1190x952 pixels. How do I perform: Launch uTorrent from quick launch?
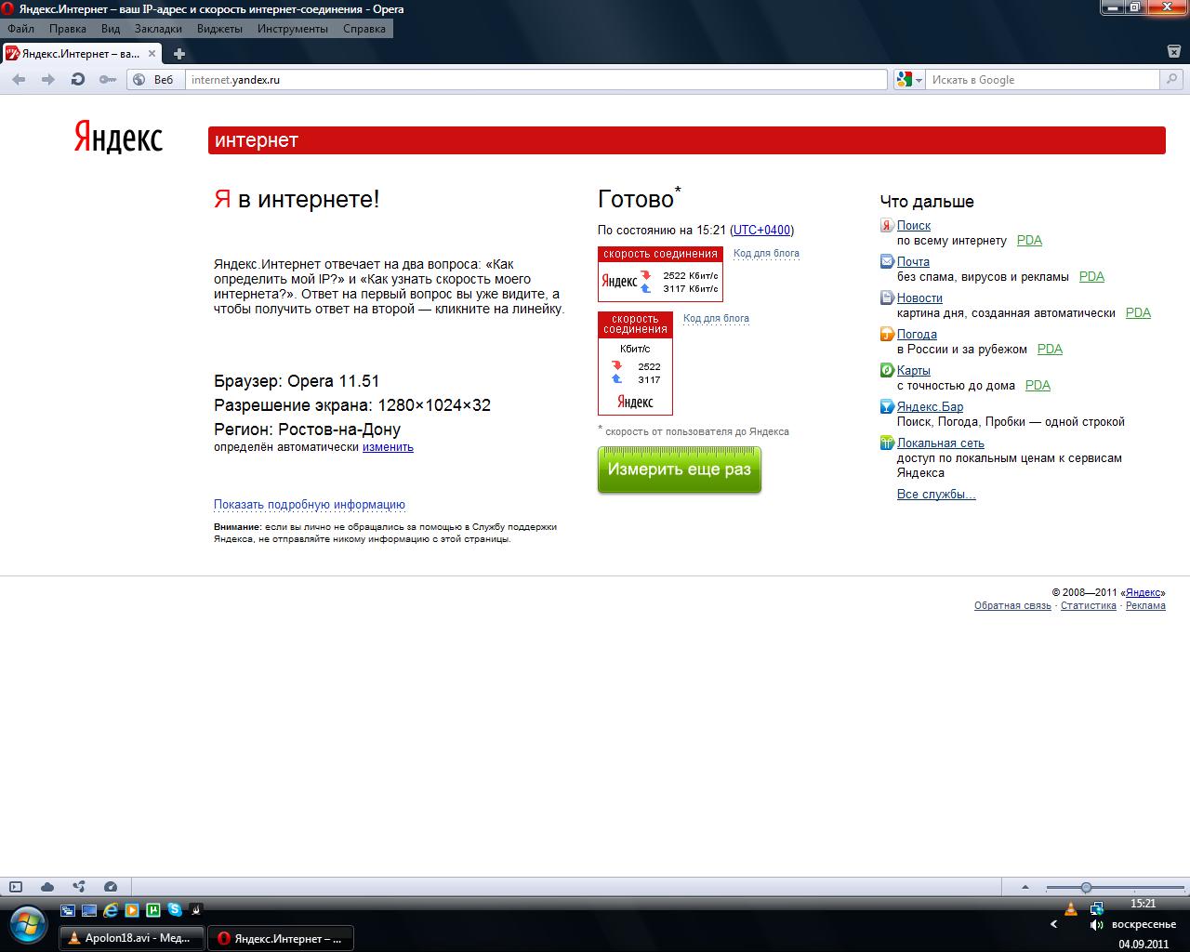[153, 910]
